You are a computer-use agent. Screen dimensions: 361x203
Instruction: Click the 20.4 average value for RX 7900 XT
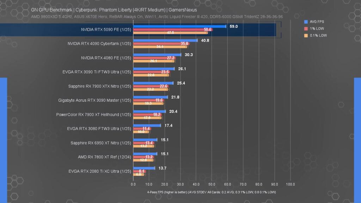click(x=173, y=111)
